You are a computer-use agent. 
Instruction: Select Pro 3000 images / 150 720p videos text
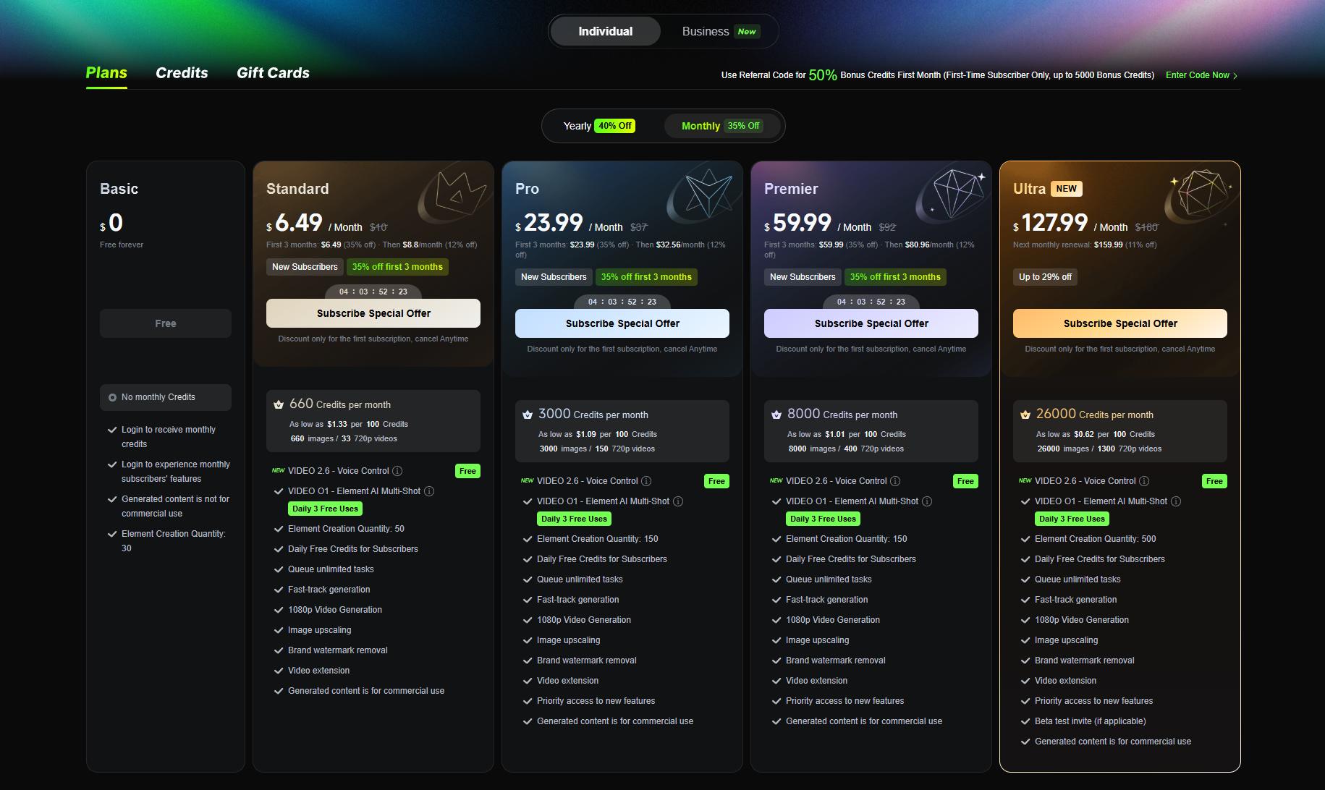[x=597, y=449]
